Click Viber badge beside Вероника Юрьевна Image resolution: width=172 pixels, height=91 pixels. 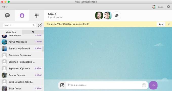tap(38, 68)
